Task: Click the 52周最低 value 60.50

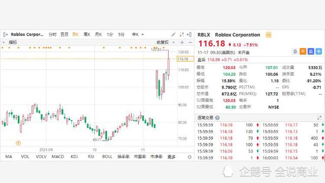Action: pos(231,107)
